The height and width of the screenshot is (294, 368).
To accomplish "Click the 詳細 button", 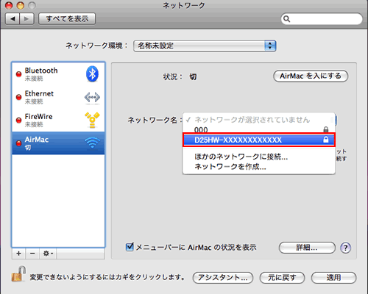I will tap(307, 248).
